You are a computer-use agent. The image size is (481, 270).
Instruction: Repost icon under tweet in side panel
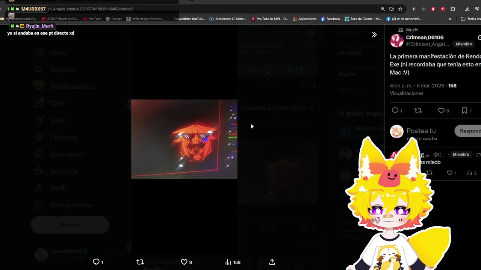(418, 110)
